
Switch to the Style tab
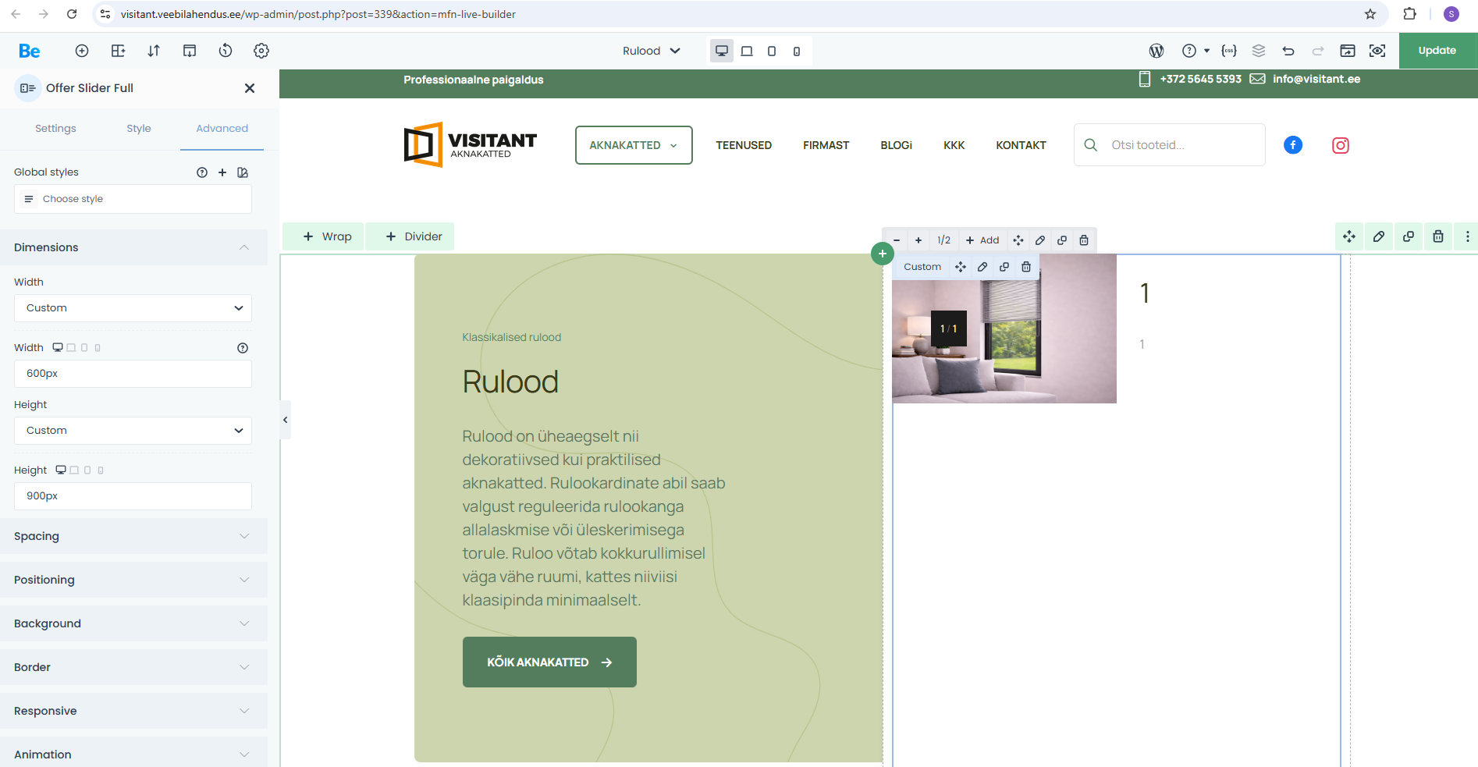pyautogui.click(x=139, y=129)
